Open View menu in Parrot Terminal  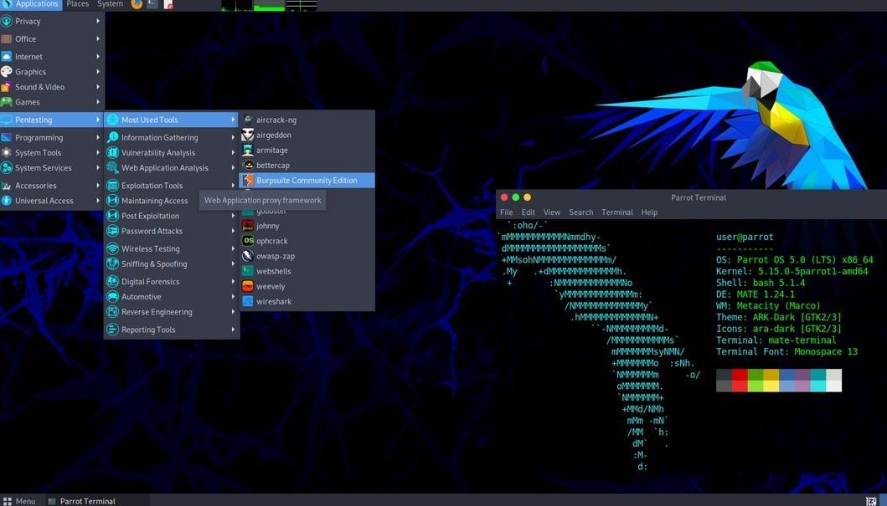pos(551,212)
